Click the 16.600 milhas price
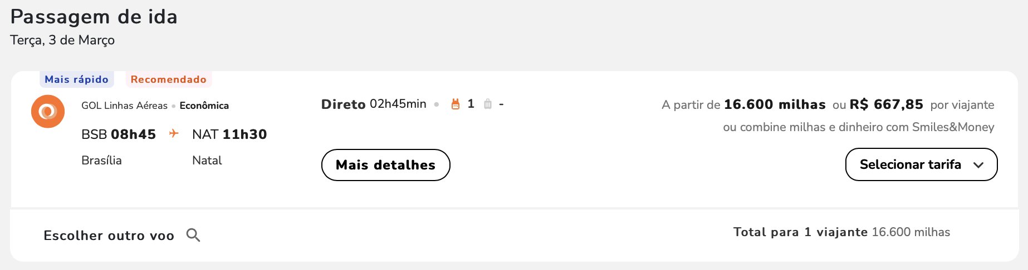Viewport: 1028px width, 270px height. coord(775,104)
